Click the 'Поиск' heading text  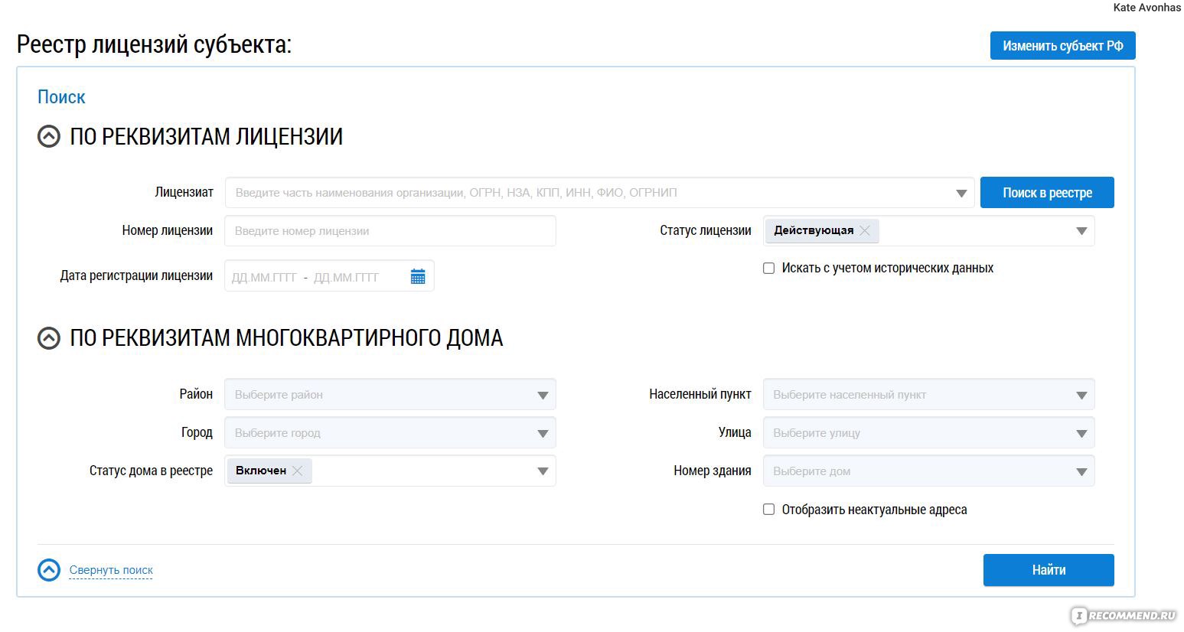pos(61,97)
